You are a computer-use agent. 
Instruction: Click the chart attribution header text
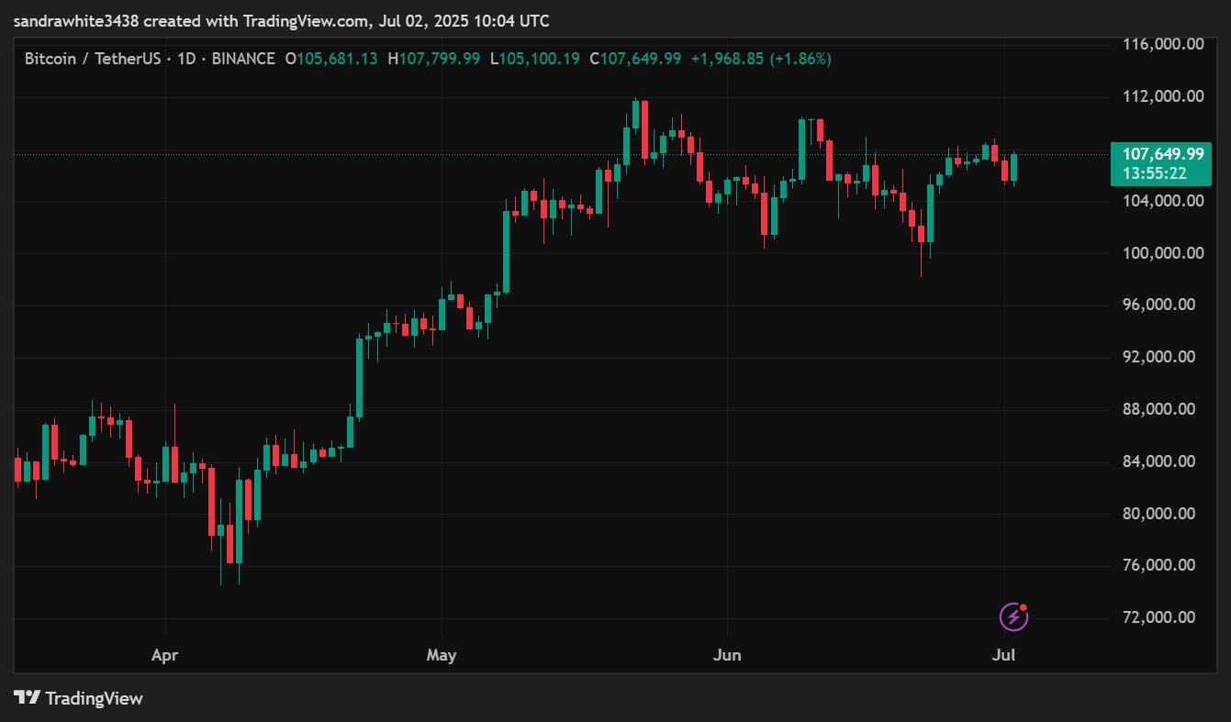coord(282,20)
